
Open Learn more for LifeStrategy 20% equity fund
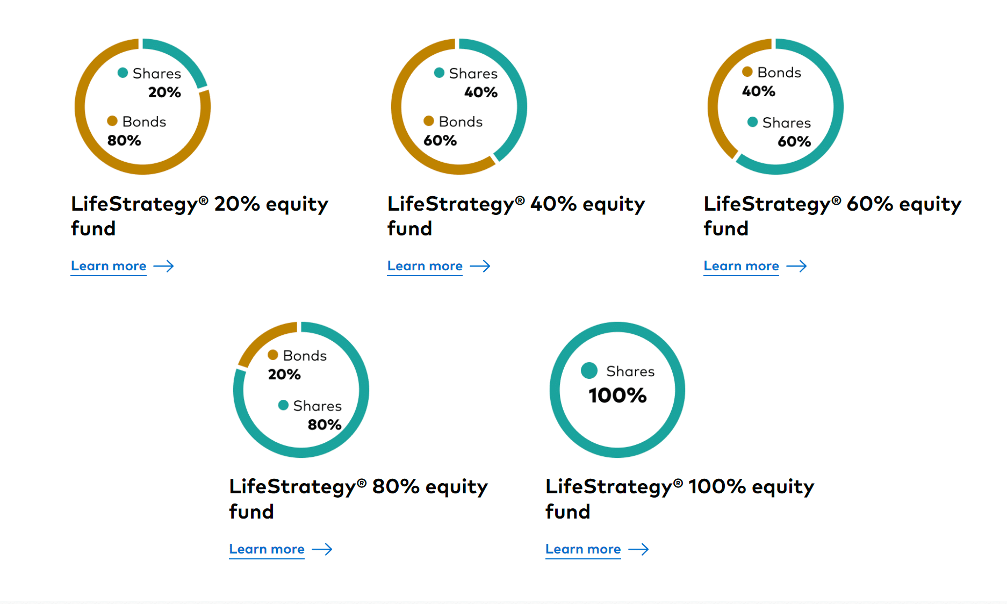pyautogui.click(x=109, y=266)
